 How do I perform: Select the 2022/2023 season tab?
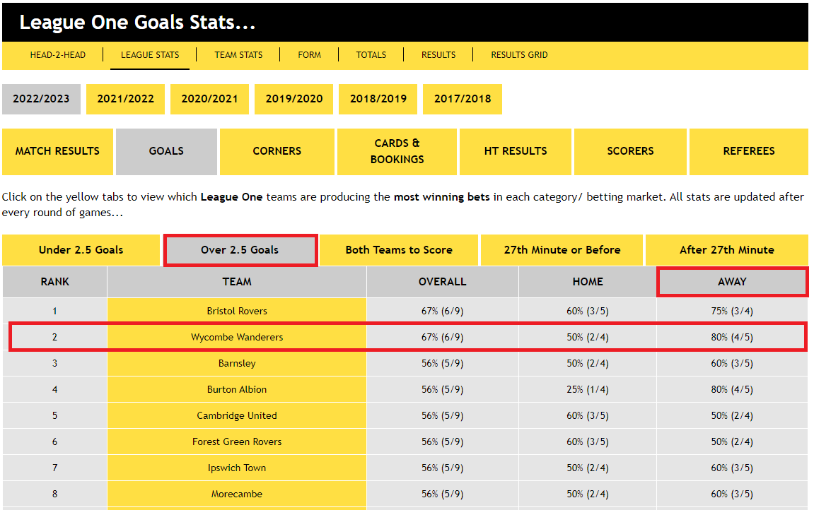click(41, 99)
